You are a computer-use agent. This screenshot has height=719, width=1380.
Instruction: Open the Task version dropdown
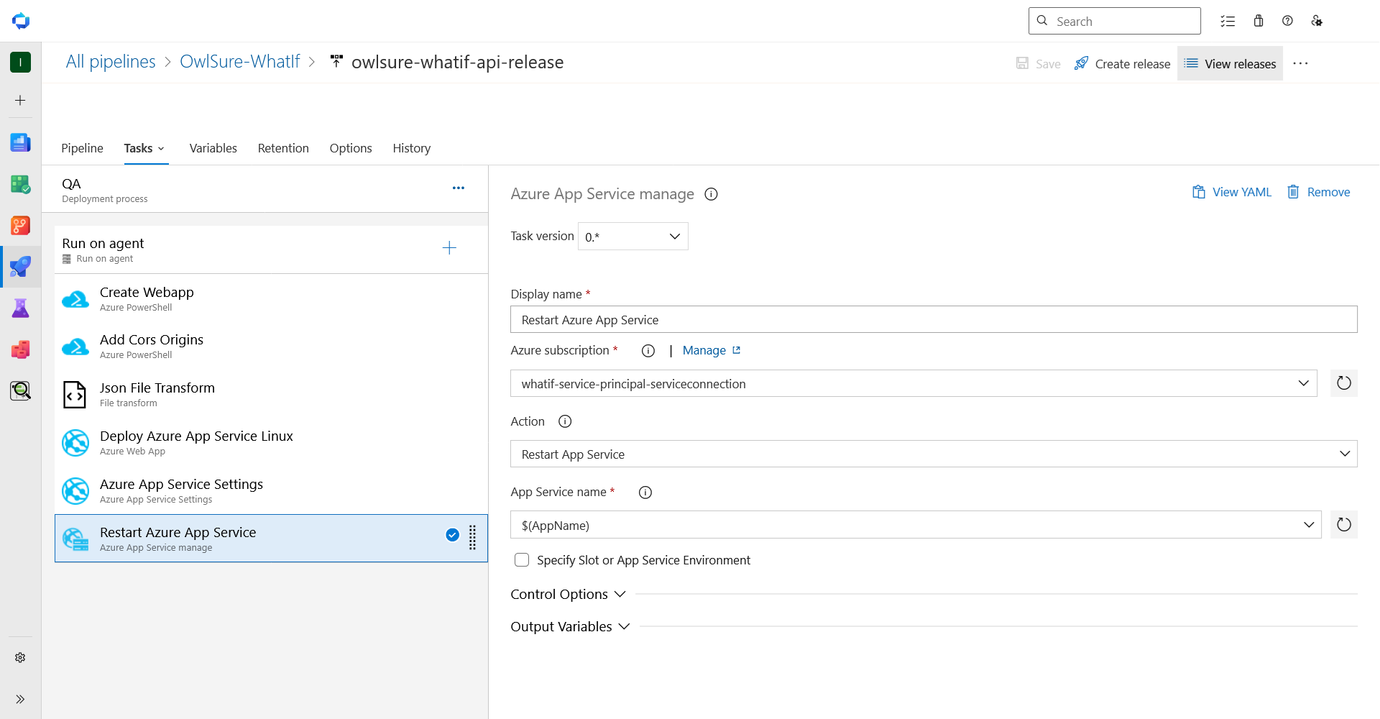(x=632, y=237)
